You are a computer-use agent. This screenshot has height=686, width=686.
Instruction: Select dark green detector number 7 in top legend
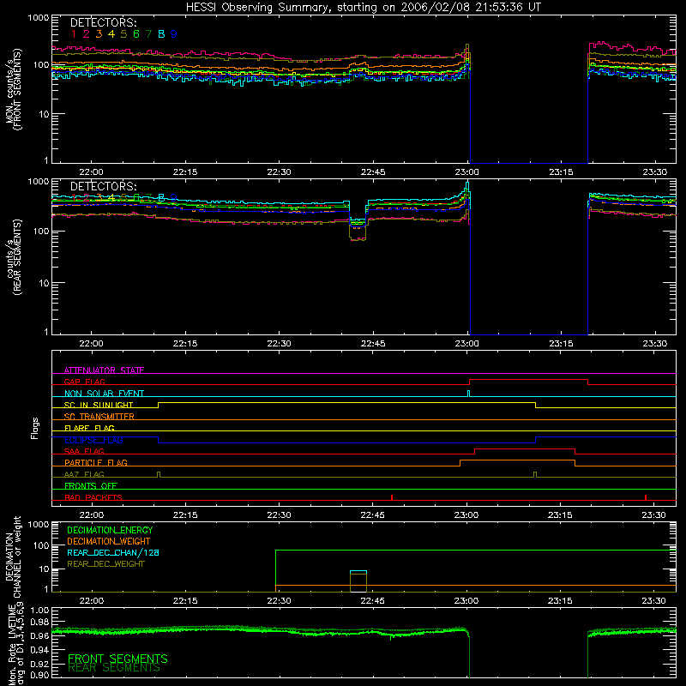click(x=148, y=34)
